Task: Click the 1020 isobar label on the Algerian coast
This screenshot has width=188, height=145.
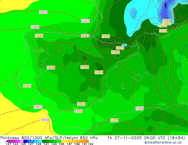Action: pyautogui.click(x=140, y=109)
